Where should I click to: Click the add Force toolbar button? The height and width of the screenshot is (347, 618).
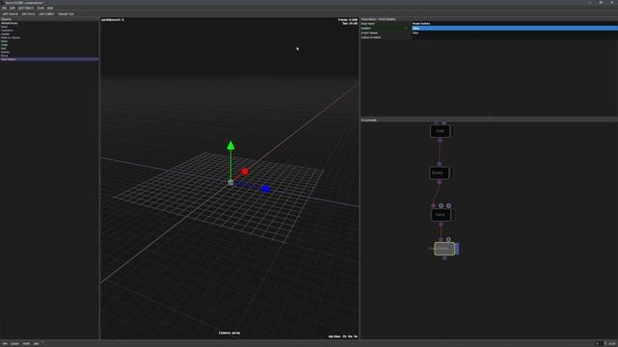(28, 13)
